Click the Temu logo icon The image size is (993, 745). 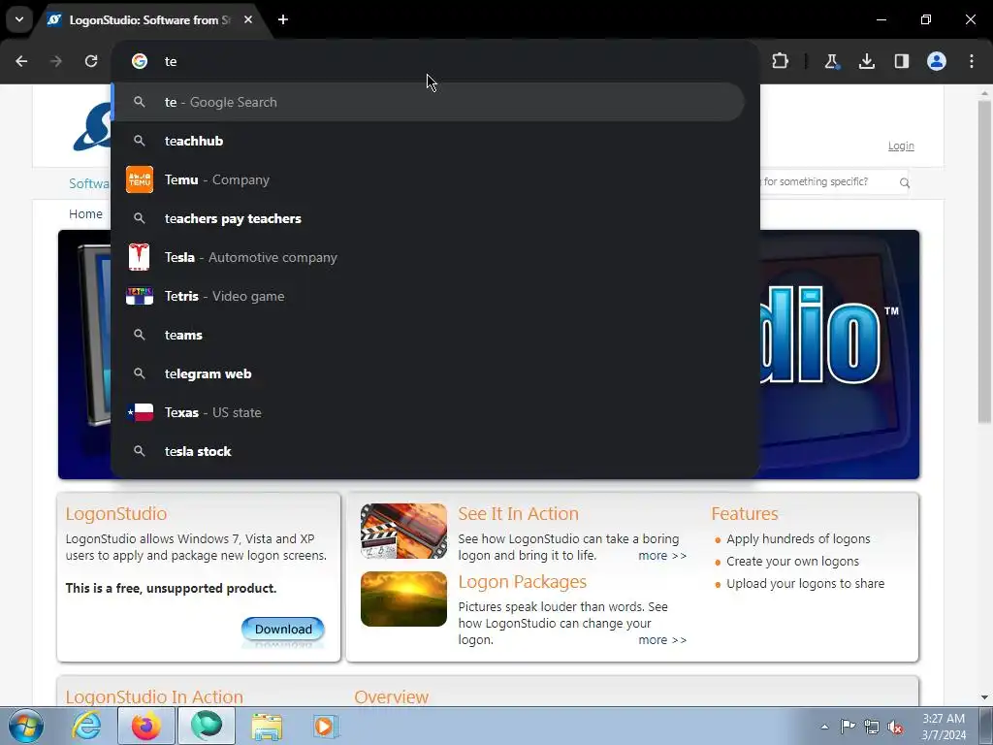click(x=140, y=179)
